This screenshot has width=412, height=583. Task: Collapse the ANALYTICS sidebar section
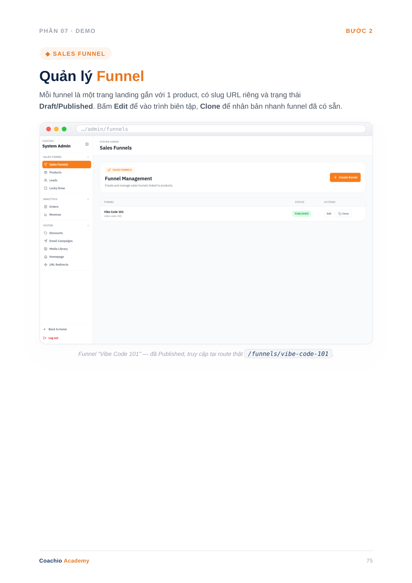click(88, 199)
